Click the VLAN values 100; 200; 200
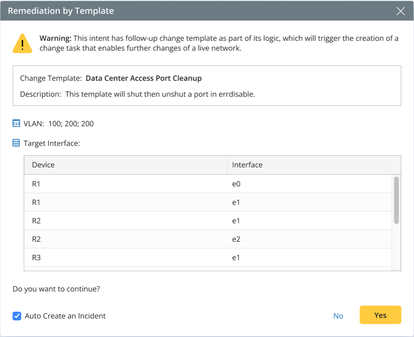This screenshot has width=414, height=337. tap(71, 123)
